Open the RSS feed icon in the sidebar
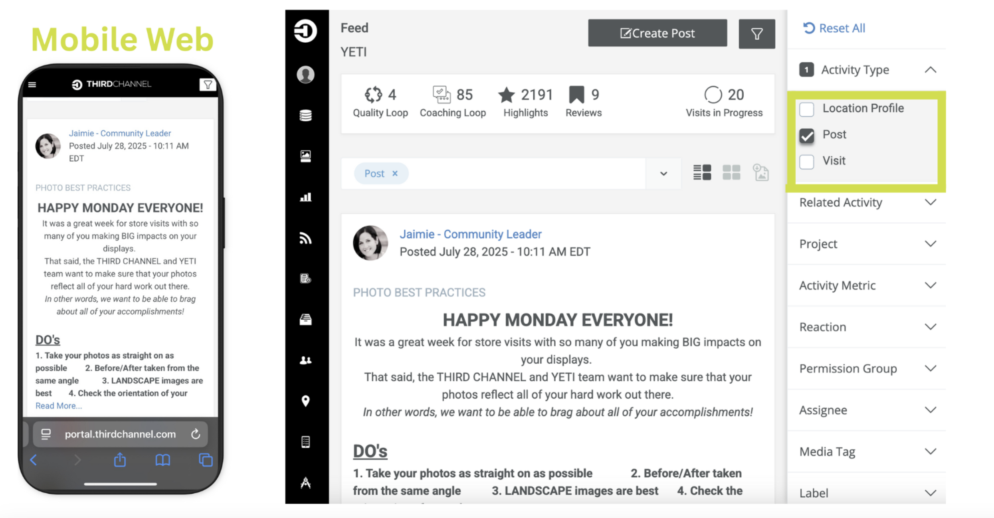 [305, 238]
